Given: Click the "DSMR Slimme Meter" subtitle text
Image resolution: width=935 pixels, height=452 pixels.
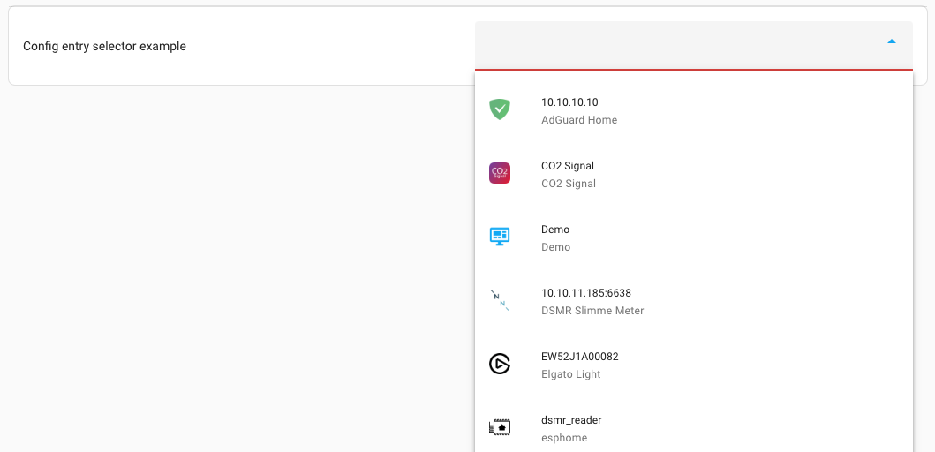Looking at the screenshot, I should tap(592, 311).
